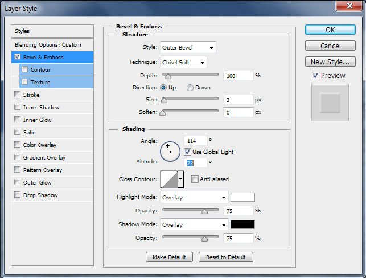Open the Style dropdown showing Outer Bevel
This screenshot has width=366, height=278.
(x=188, y=47)
